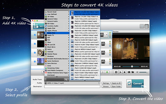Move the item up with the gray arrow
The height and width of the screenshot is (104, 166).
coord(103,72)
